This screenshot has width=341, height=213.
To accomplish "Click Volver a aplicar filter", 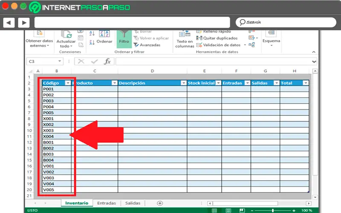I will pos(151,38).
